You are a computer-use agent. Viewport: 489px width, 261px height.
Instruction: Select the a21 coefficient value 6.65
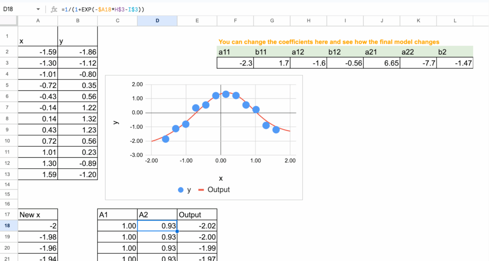click(382, 63)
